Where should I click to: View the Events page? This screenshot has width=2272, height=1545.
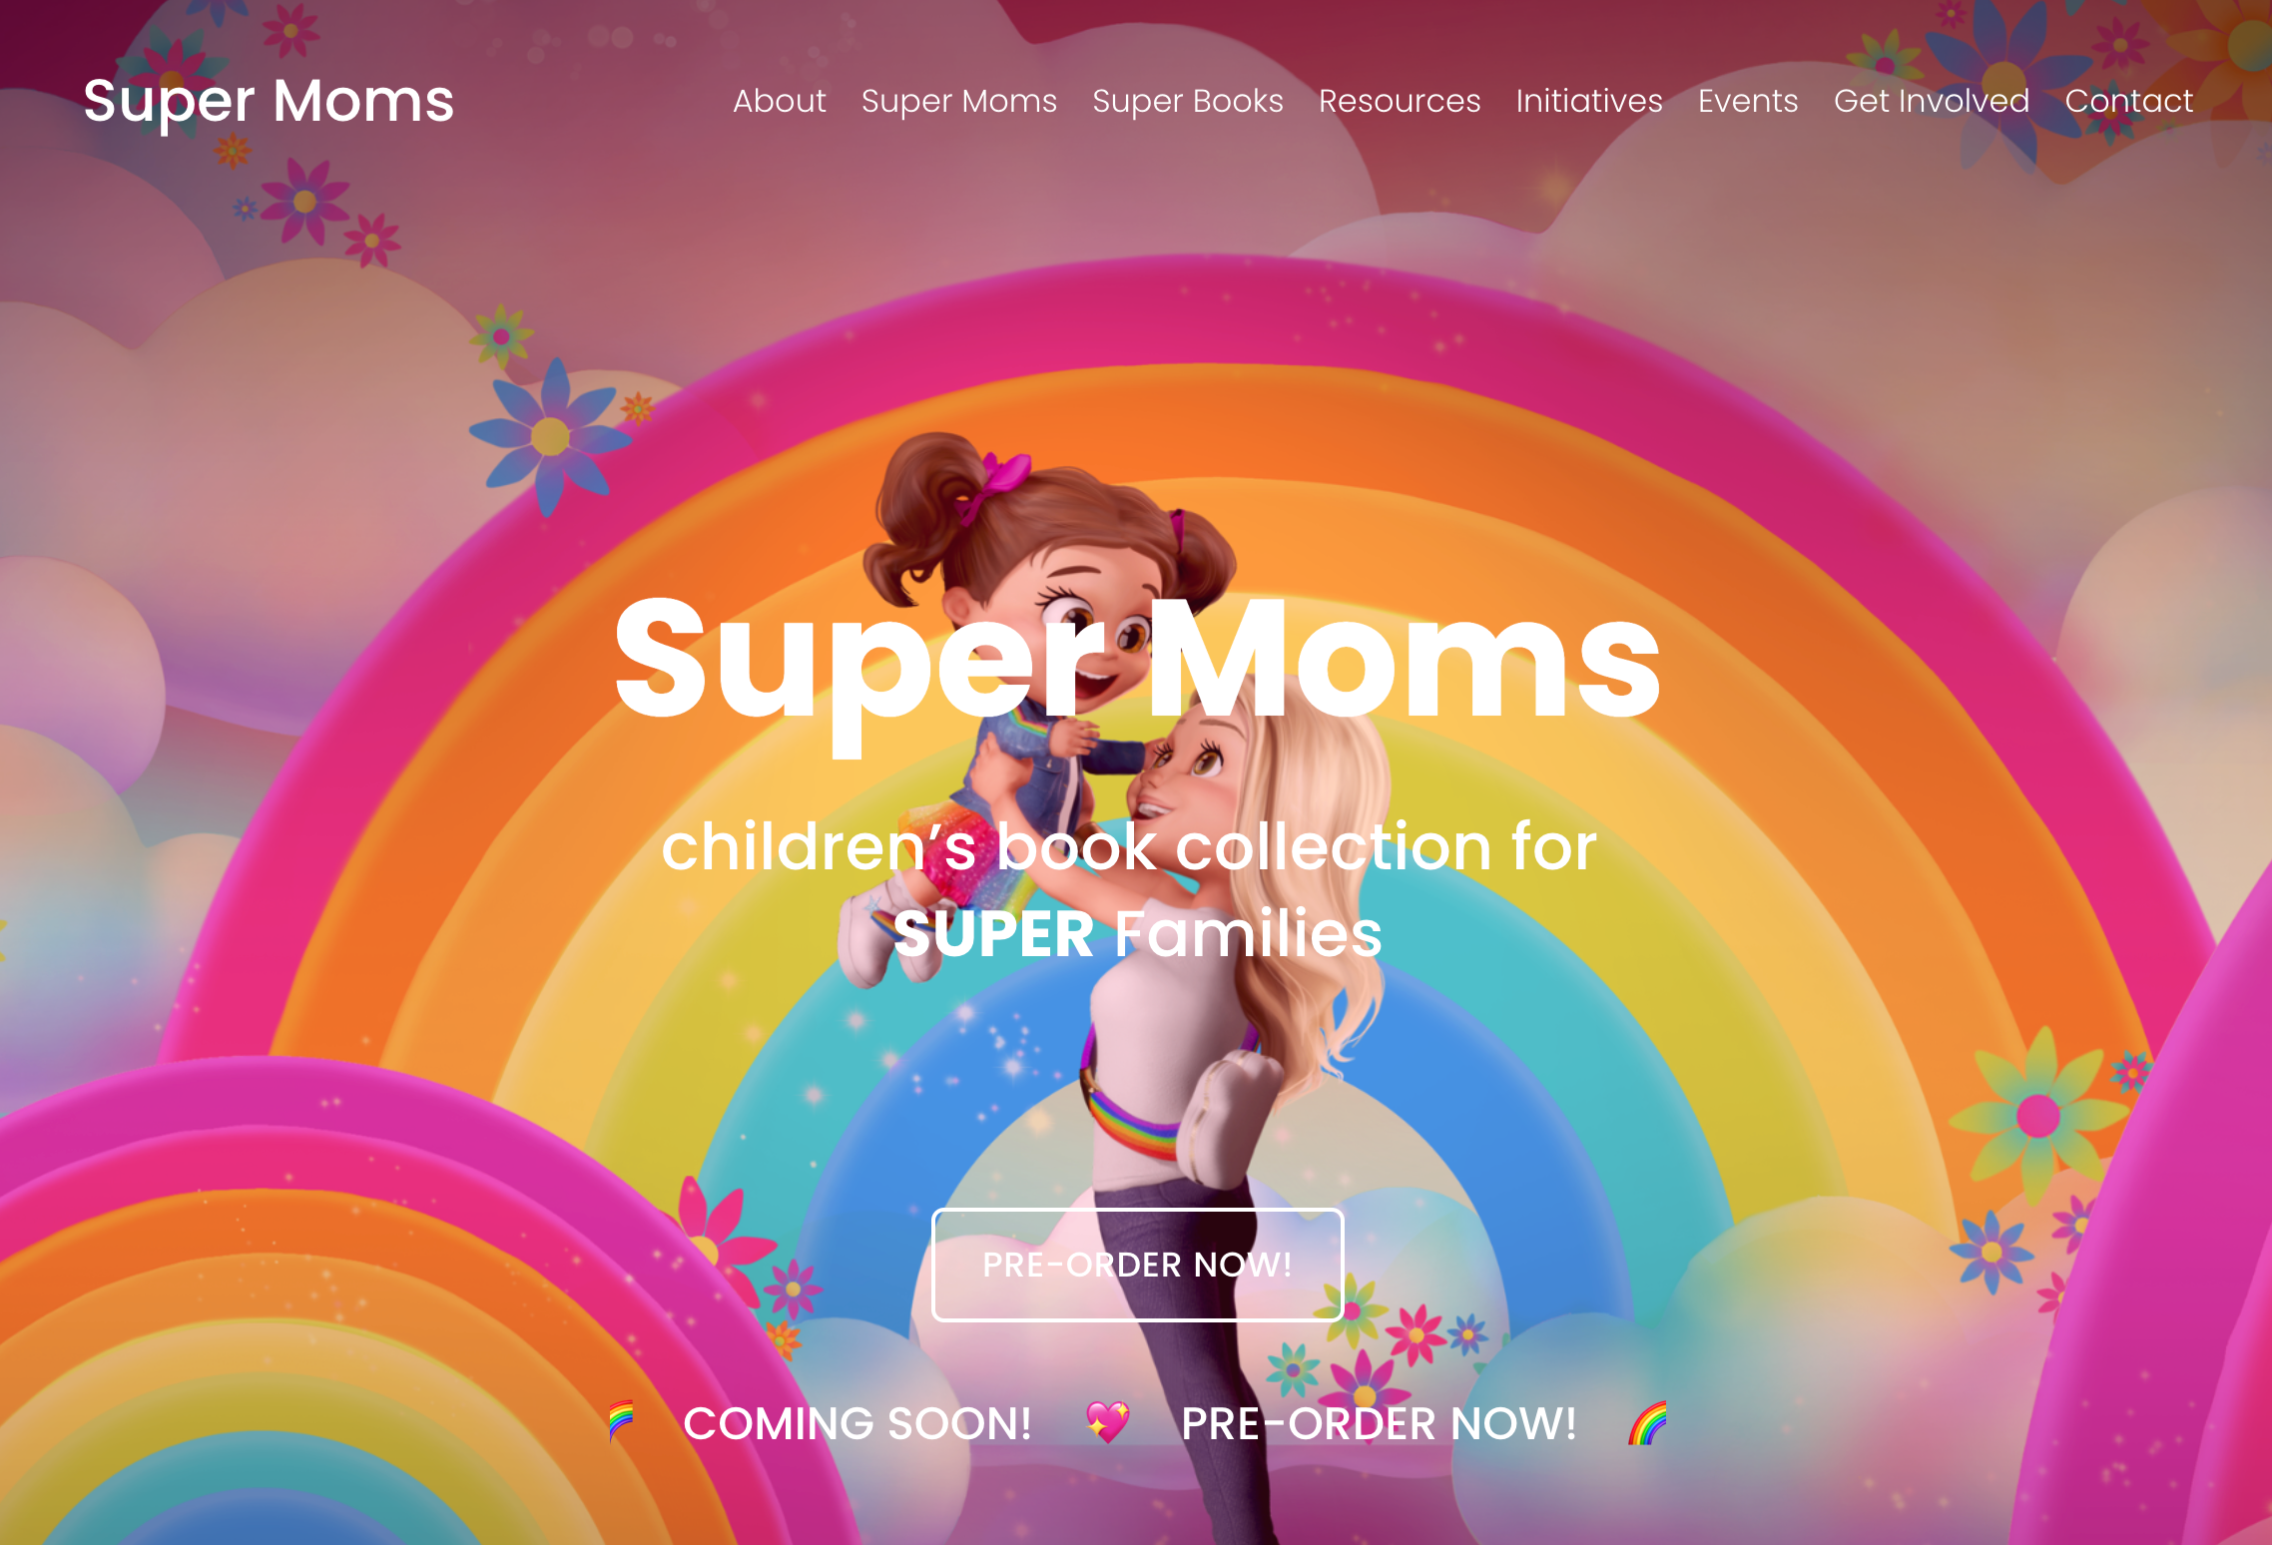point(1748,101)
